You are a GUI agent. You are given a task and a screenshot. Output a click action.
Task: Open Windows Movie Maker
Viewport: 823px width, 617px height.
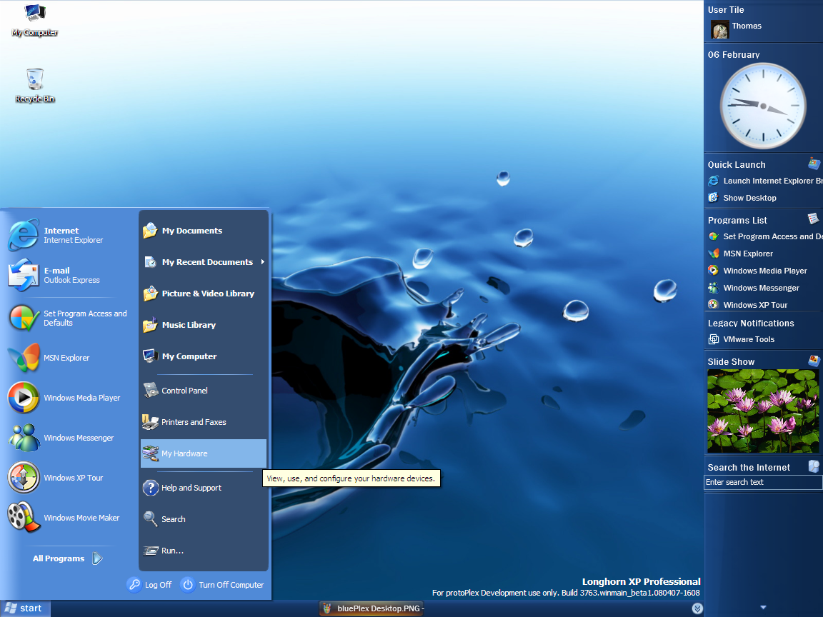point(69,517)
